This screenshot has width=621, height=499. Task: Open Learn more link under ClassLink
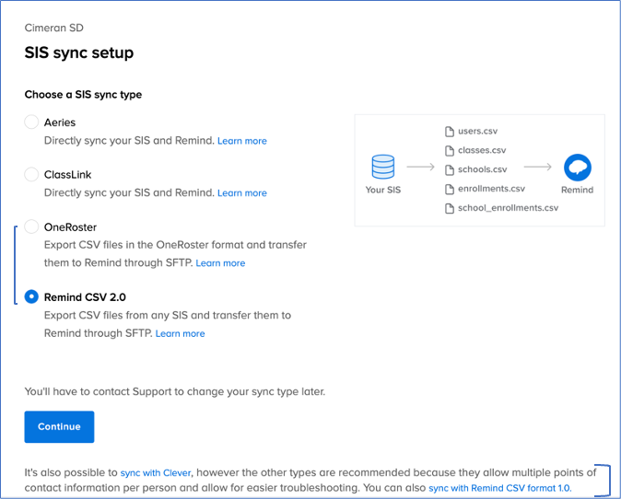241,193
